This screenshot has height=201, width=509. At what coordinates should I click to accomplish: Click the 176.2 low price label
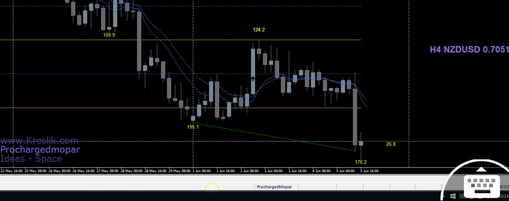coord(361,162)
